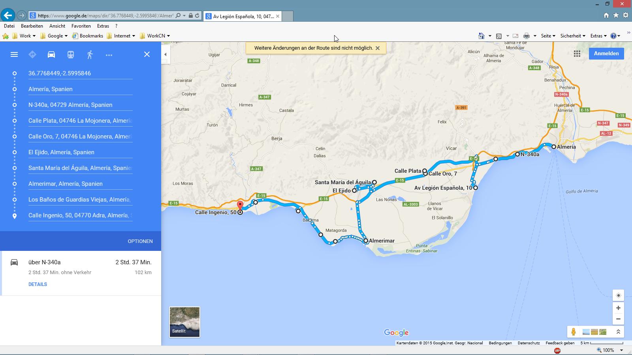This screenshot has width=632, height=355.
Task: Select the Street View pegman
Action: pyautogui.click(x=574, y=332)
